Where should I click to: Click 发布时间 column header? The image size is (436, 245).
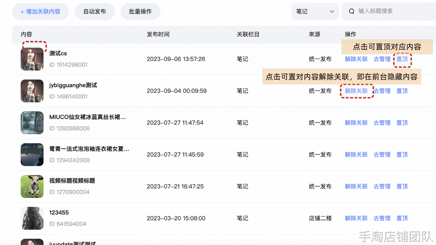pyautogui.click(x=158, y=34)
